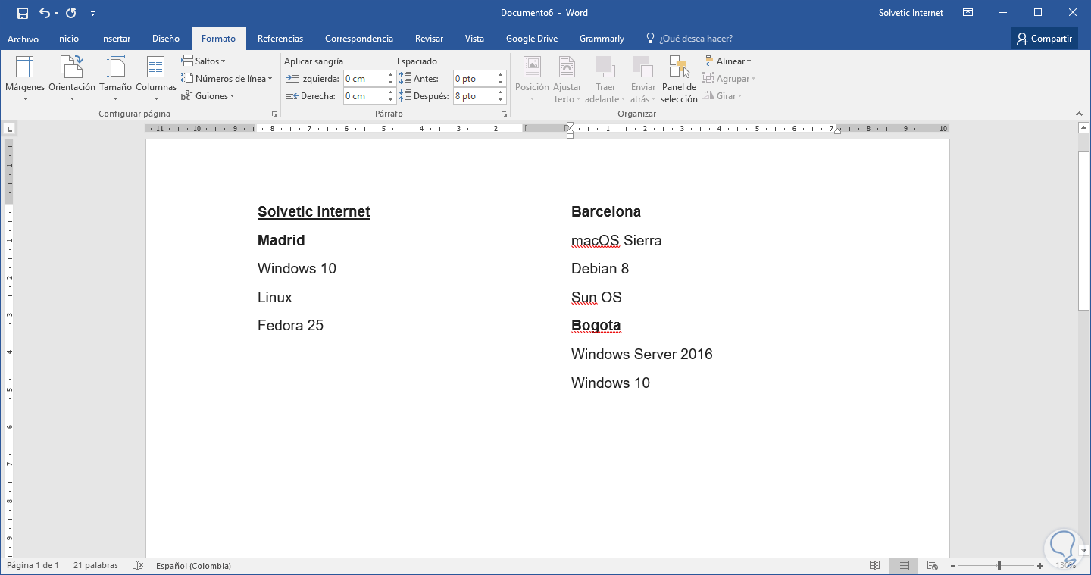
Task: Click the word 'Barcelona' in the document
Action: coord(606,212)
